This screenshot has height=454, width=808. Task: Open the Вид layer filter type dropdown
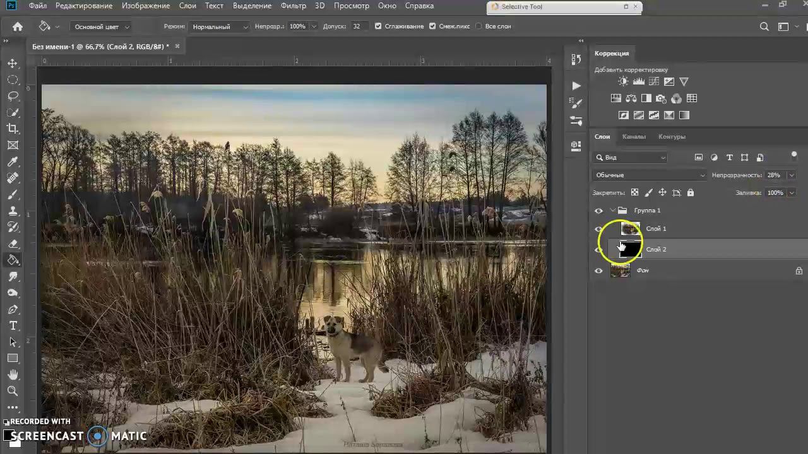click(x=631, y=158)
